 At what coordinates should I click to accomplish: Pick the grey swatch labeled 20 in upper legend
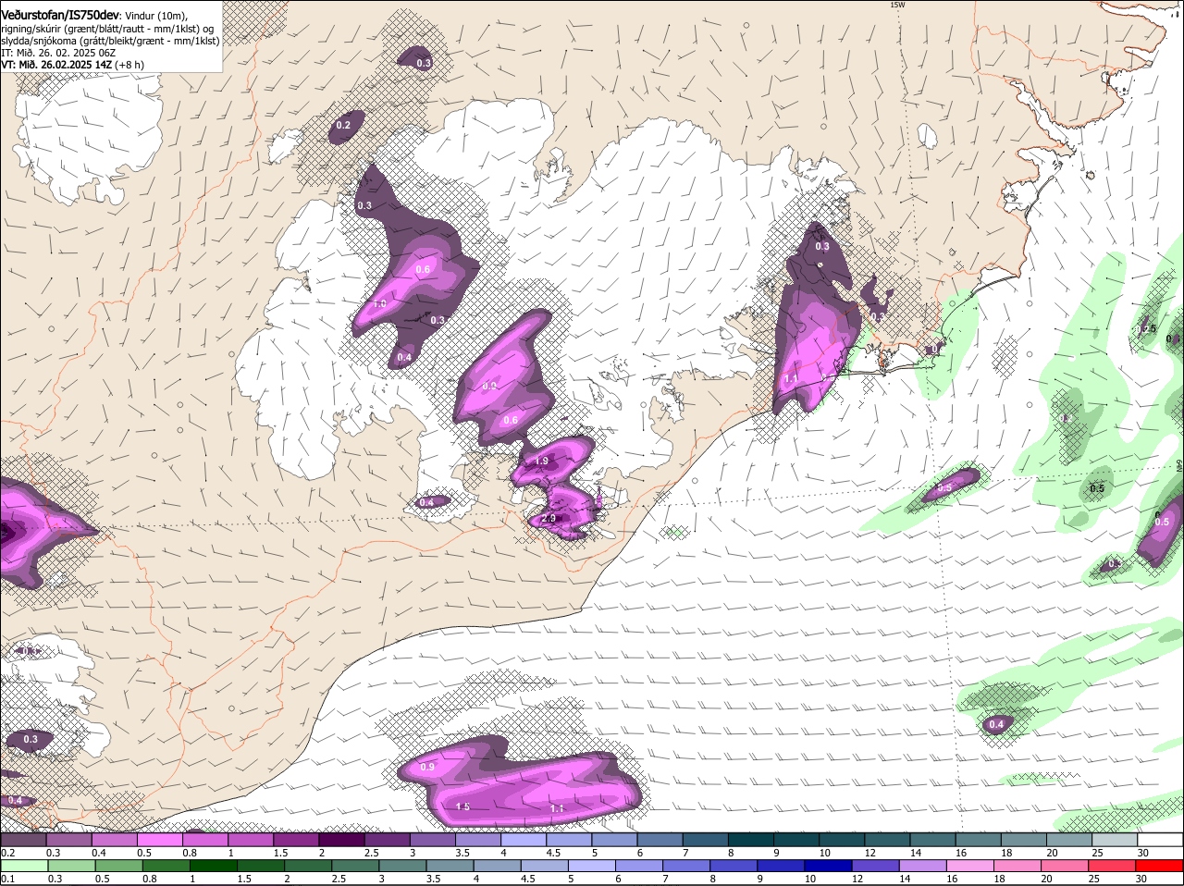coord(1070,840)
